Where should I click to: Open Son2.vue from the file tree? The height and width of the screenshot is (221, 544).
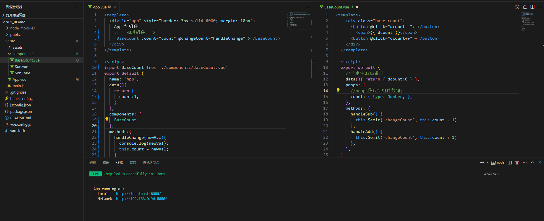22,73
